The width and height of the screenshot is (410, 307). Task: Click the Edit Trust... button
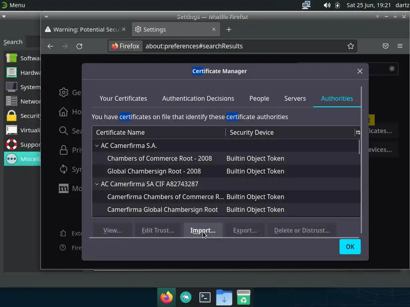pos(158,230)
